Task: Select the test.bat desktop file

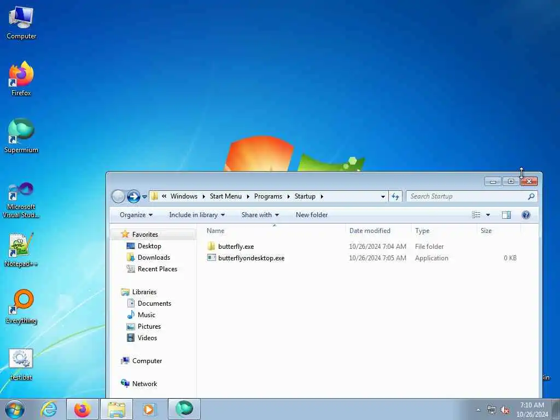Action: (x=21, y=364)
